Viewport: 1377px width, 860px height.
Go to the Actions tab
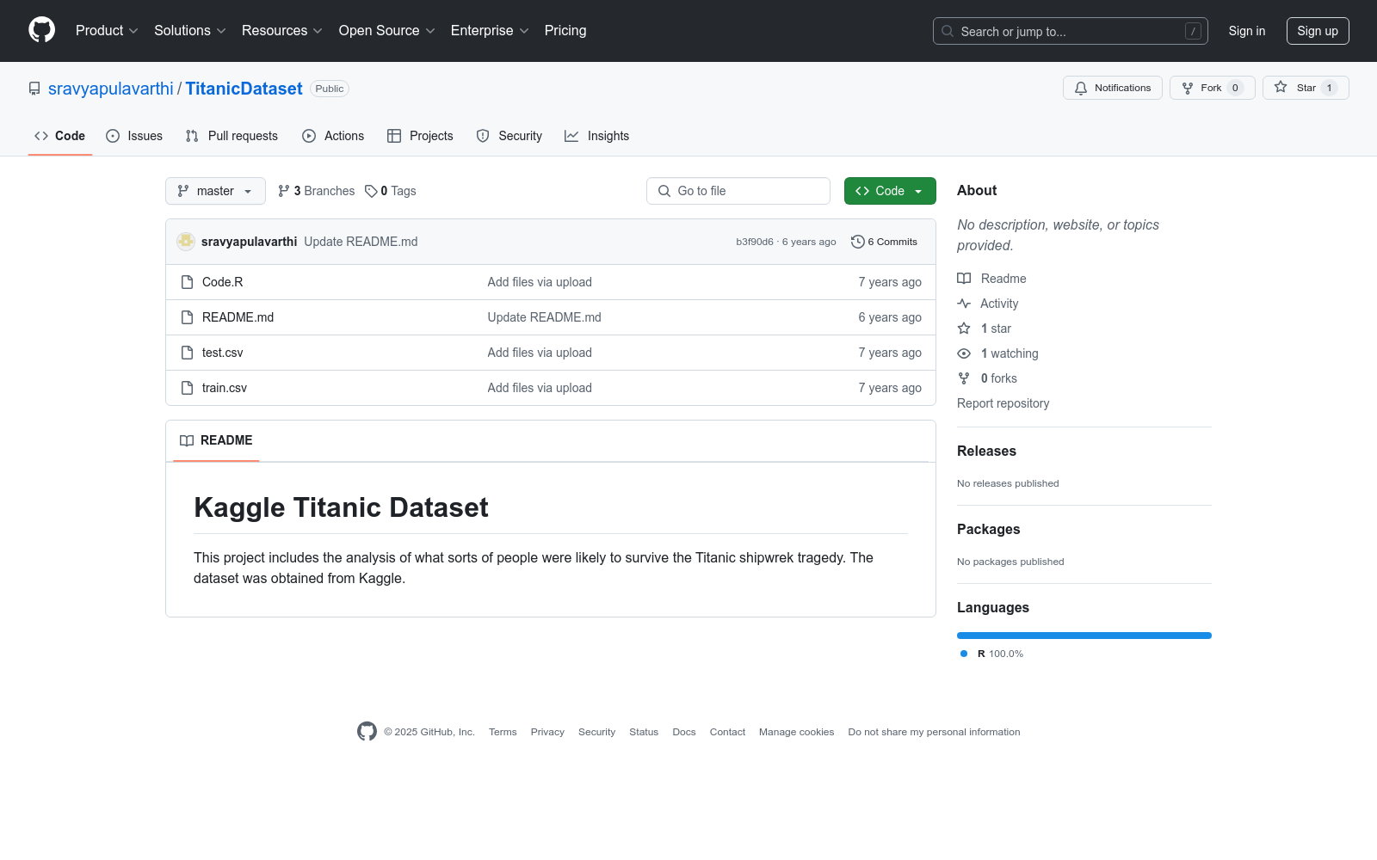click(333, 136)
